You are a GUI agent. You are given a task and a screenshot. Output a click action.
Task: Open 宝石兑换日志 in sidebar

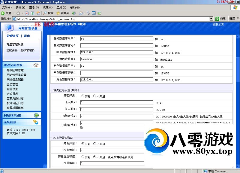click(x=15, y=99)
